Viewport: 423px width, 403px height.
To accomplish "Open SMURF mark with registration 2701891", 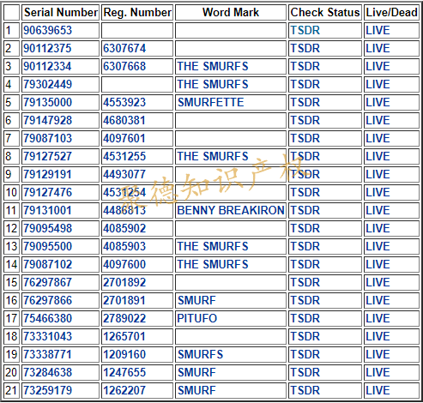I will click(x=196, y=300).
